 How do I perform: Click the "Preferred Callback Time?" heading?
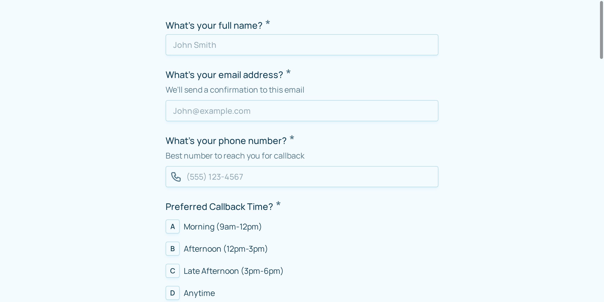(x=219, y=207)
